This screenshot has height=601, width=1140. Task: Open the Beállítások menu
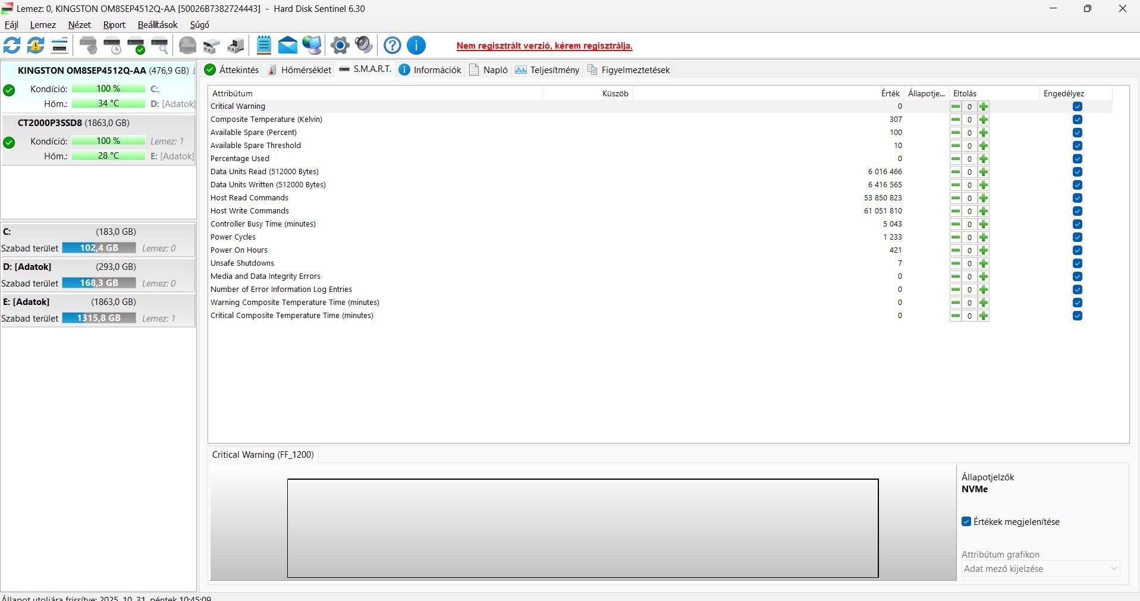pyautogui.click(x=158, y=25)
